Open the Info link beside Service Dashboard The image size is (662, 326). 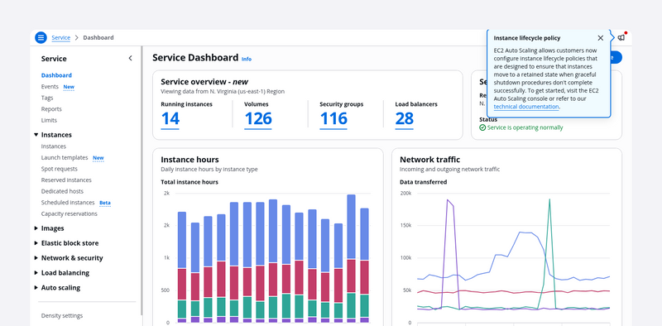point(246,59)
